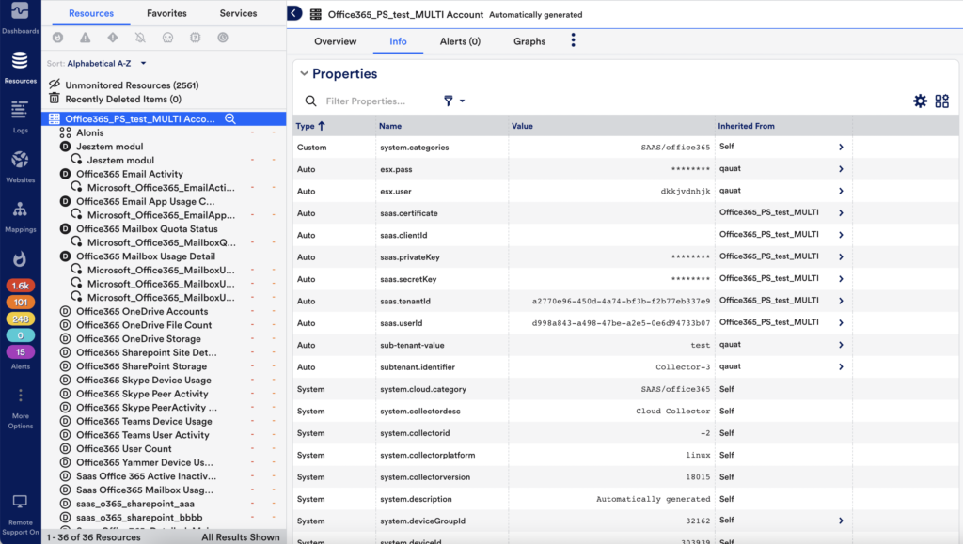This screenshot has height=544, width=963.
Task: Open the flame icon in sidebar
Action: coord(21,258)
